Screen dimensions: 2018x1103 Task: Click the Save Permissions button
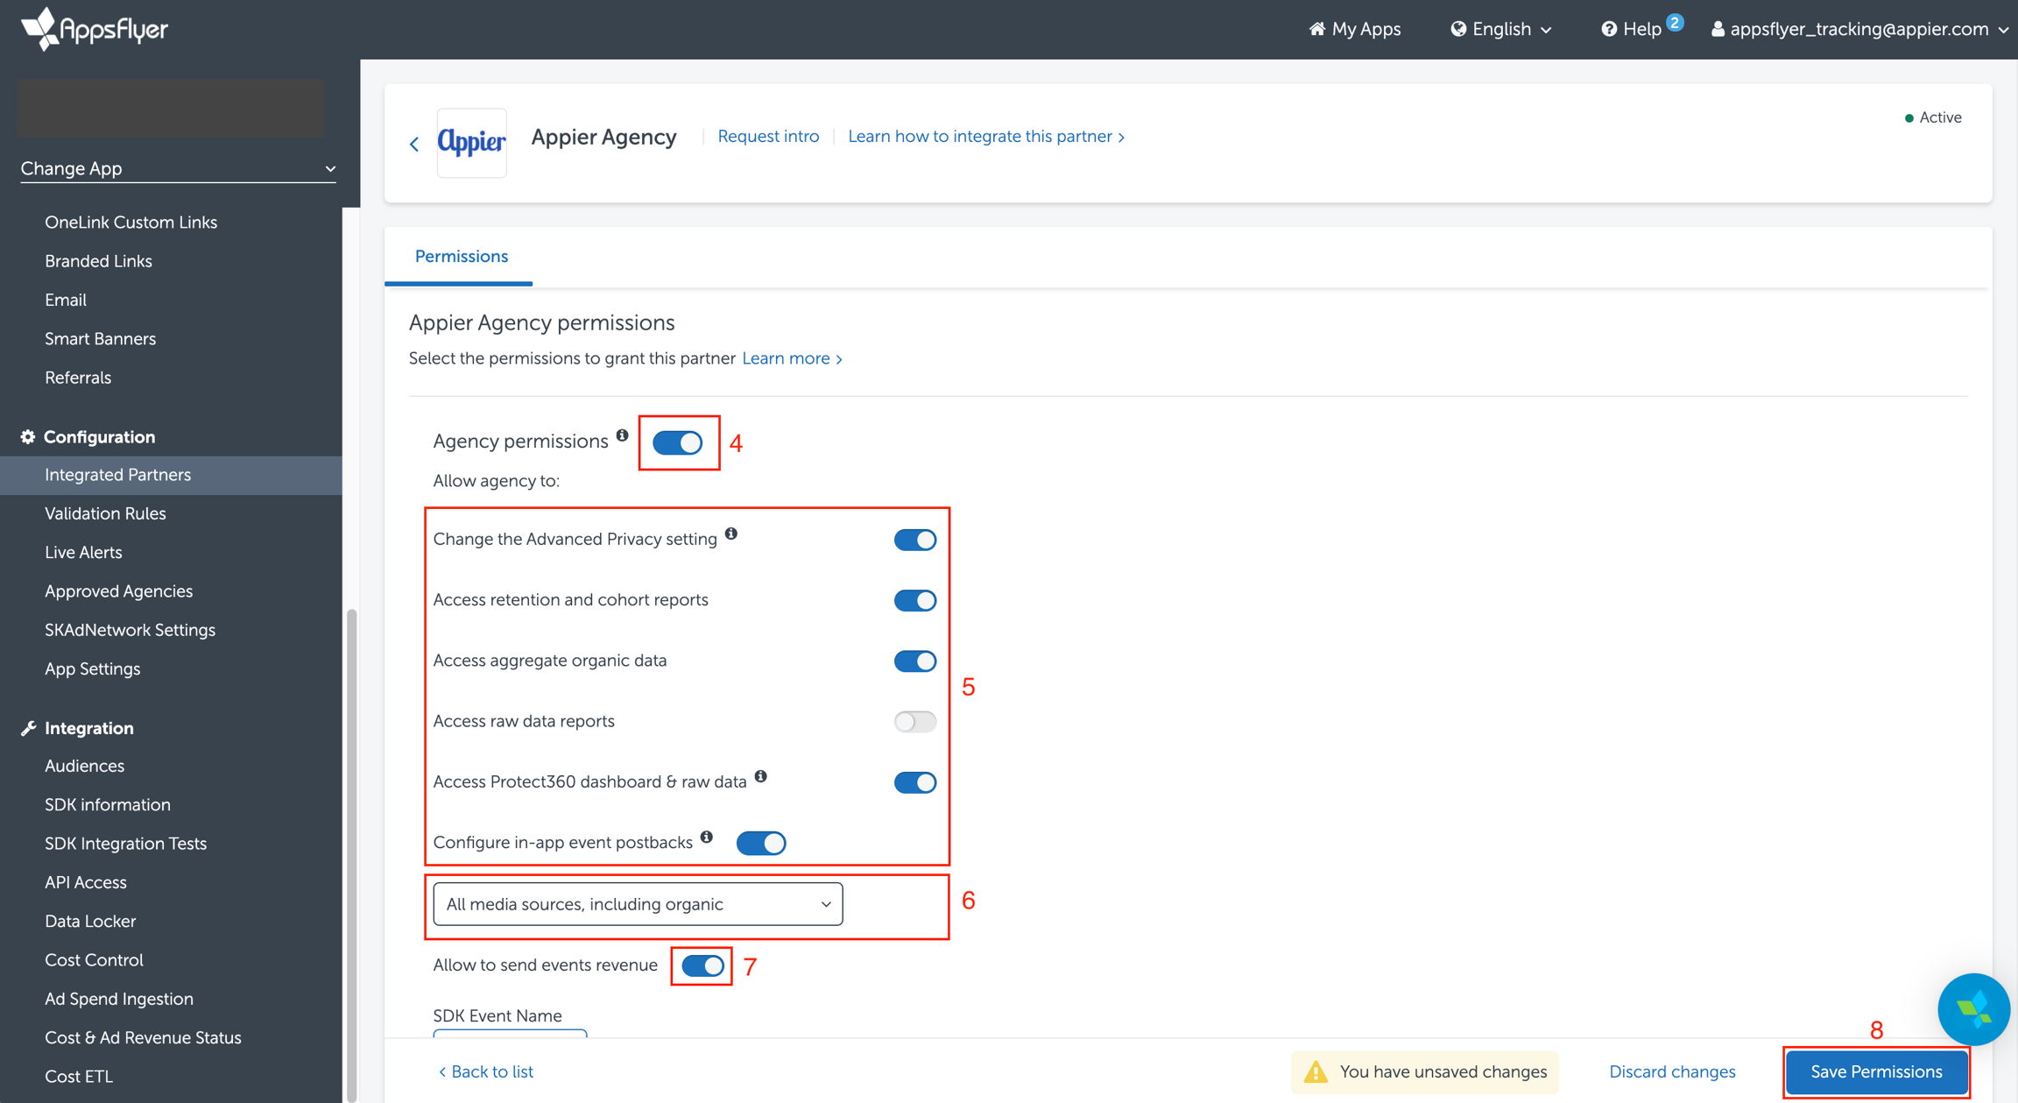[x=1876, y=1071]
